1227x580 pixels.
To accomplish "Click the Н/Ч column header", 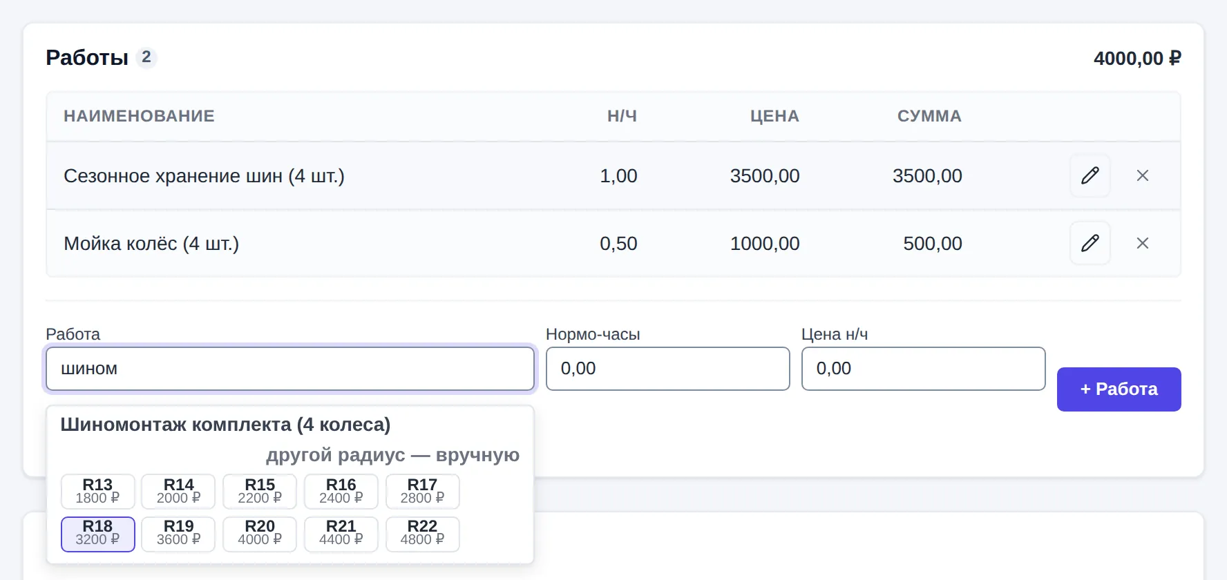I will (x=622, y=116).
